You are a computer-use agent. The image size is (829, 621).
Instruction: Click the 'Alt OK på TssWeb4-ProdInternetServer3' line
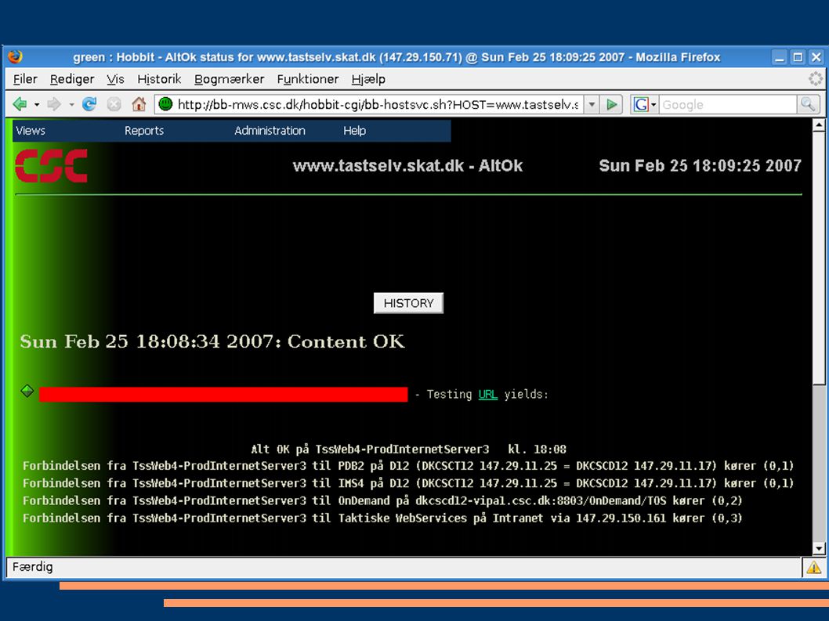[x=408, y=450]
